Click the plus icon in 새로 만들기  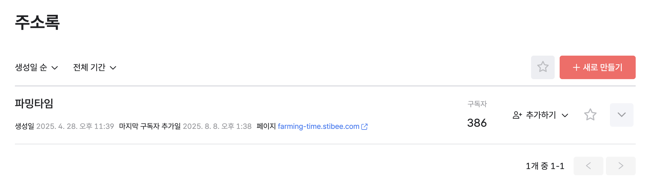[576, 67]
